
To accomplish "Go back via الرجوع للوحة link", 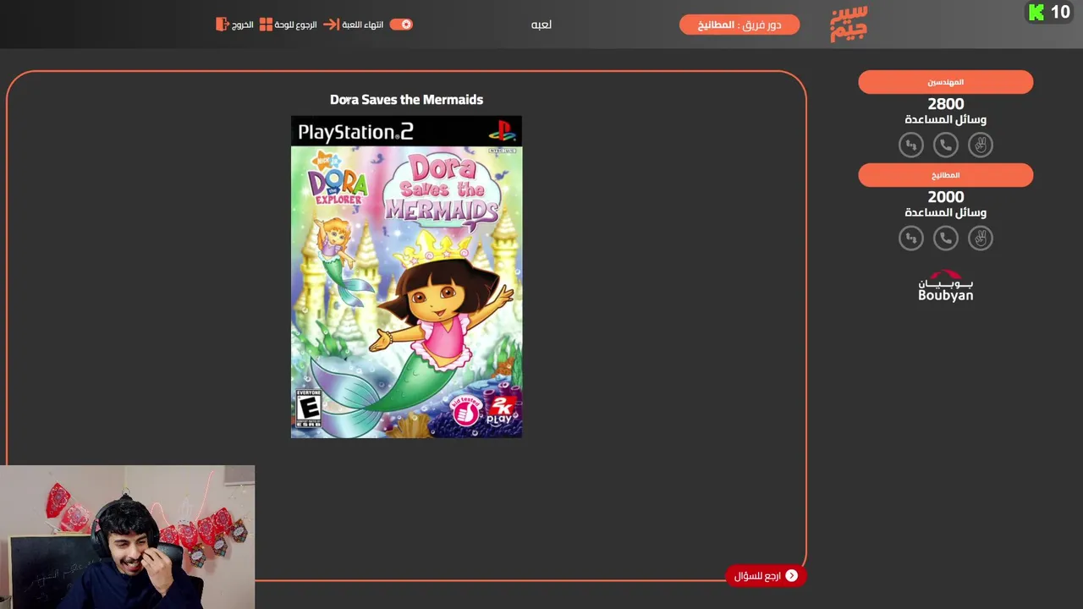I will (295, 25).
